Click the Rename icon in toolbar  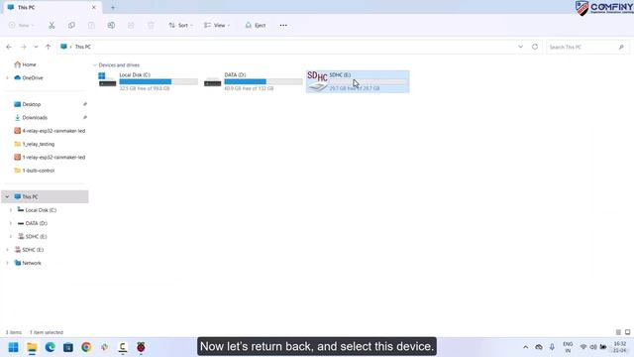tap(111, 25)
